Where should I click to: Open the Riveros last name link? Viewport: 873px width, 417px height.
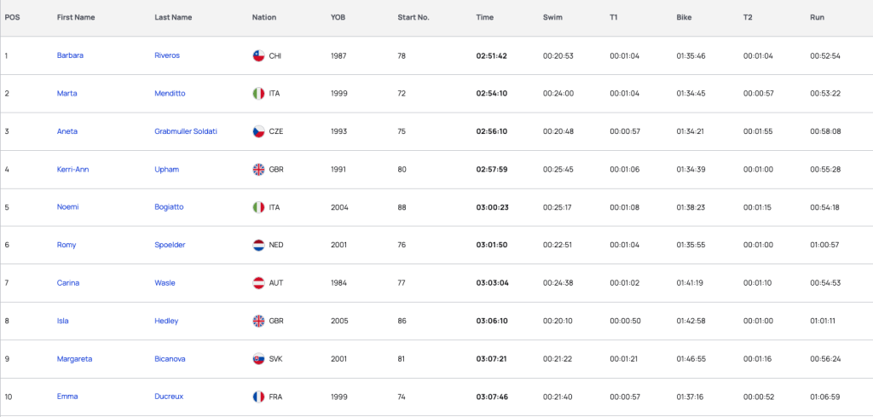coord(167,55)
